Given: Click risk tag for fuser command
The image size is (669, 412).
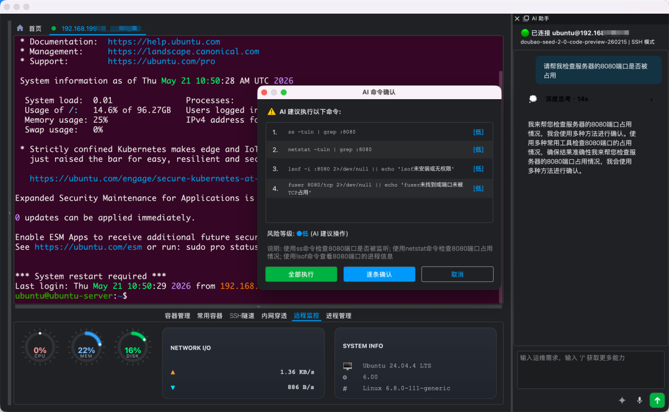Looking at the screenshot, I should point(478,188).
